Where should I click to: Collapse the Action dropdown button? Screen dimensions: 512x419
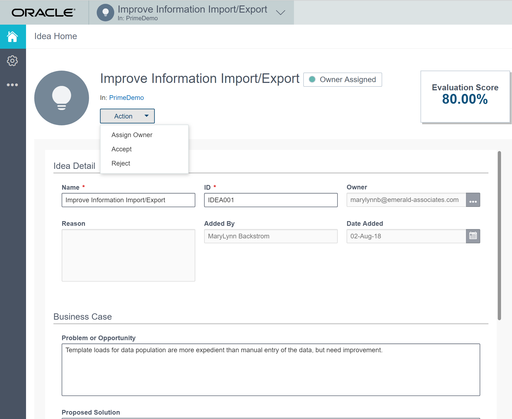(127, 116)
